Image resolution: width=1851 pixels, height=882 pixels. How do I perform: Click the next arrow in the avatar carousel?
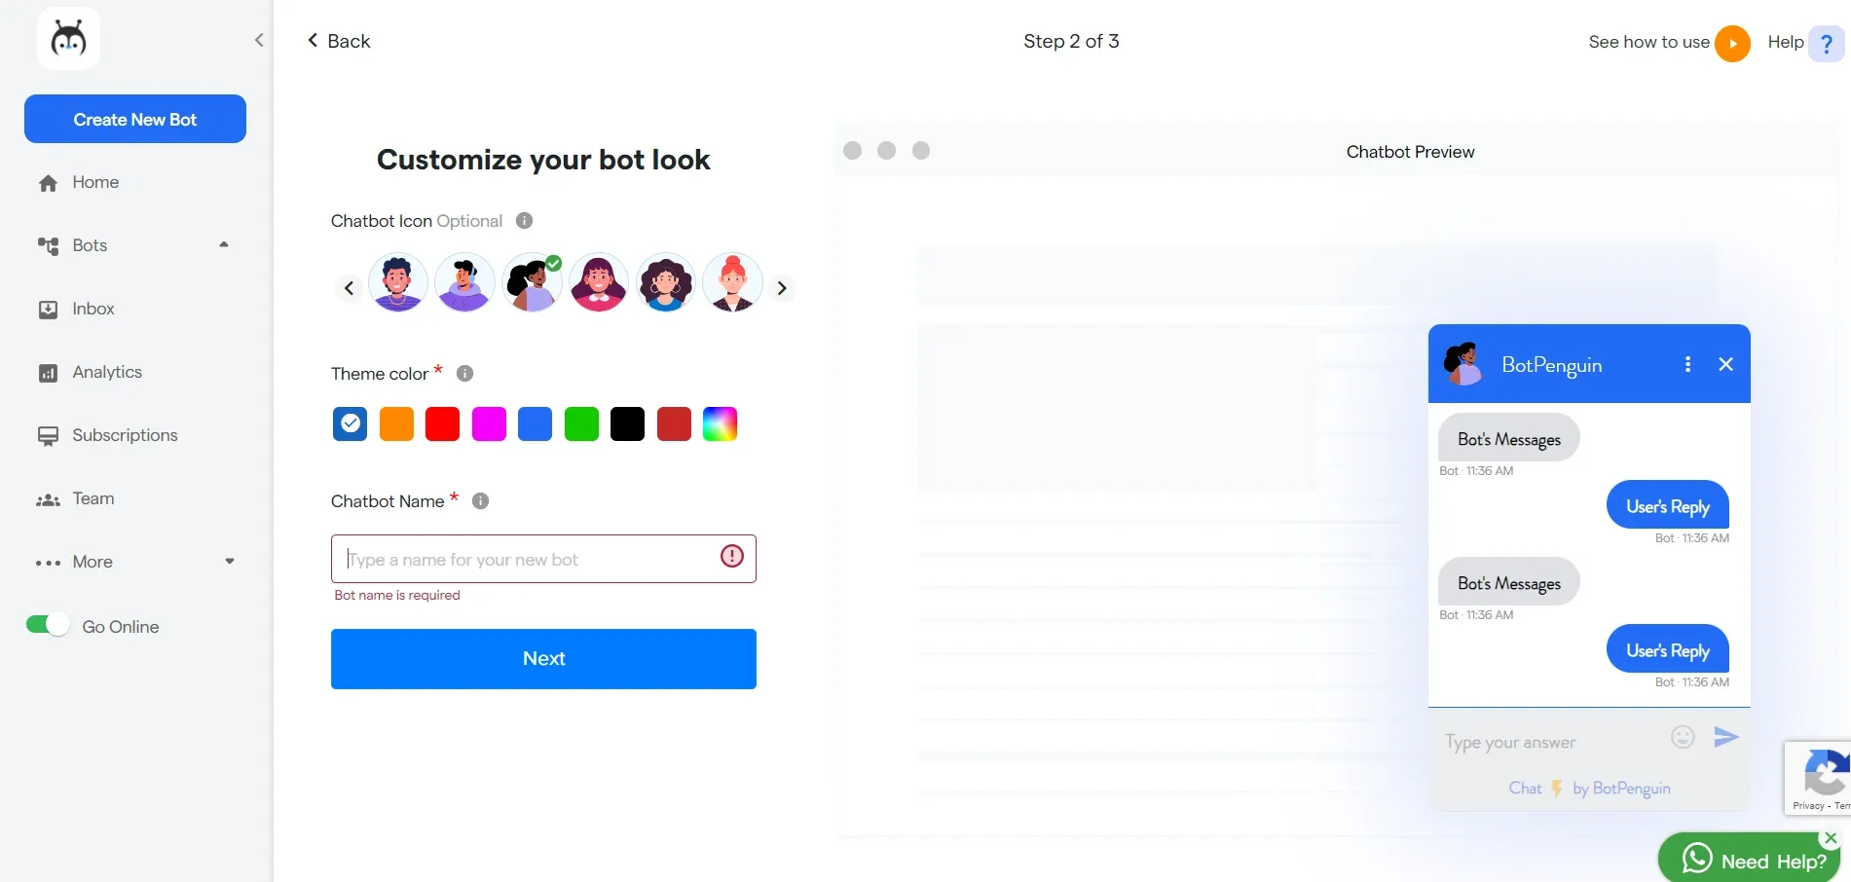pyautogui.click(x=781, y=288)
